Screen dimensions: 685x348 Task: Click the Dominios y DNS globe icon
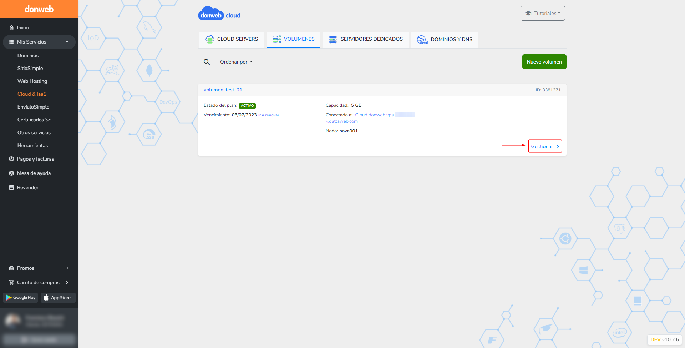click(422, 40)
